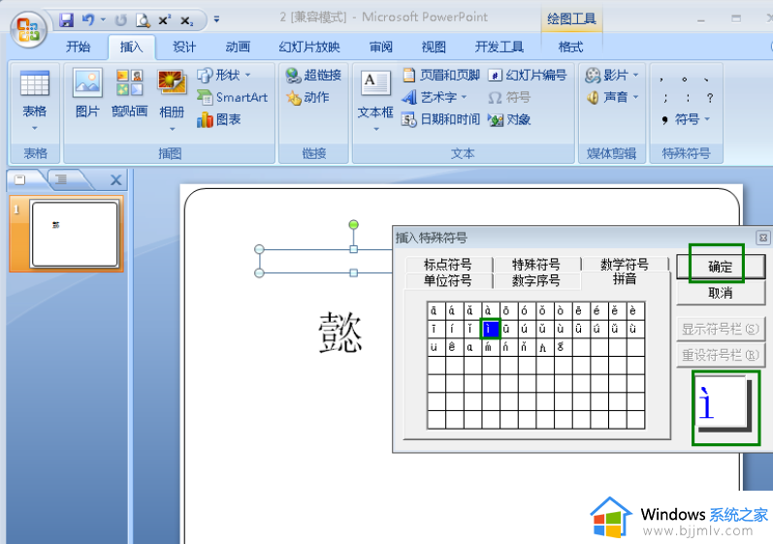This screenshot has width=773, height=544.
Task: Insert question mark from special symbols group
Action: [x=710, y=98]
